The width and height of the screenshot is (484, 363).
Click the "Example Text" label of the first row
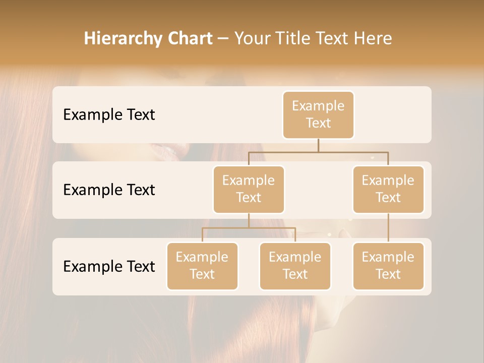click(109, 115)
